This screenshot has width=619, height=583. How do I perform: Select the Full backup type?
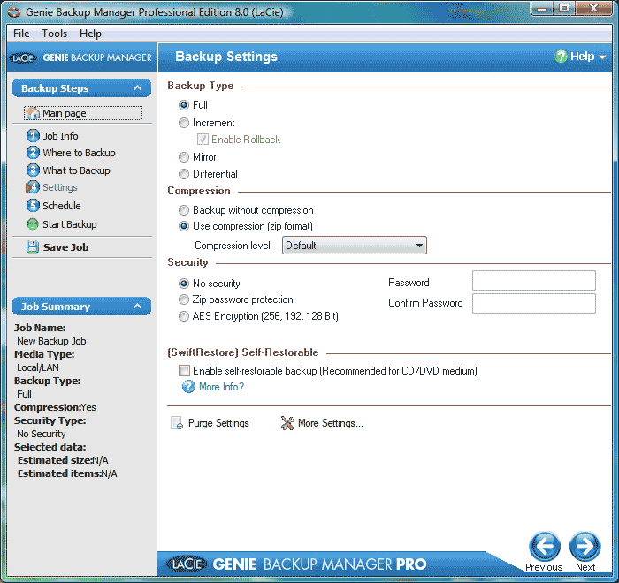click(x=184, y=105)
